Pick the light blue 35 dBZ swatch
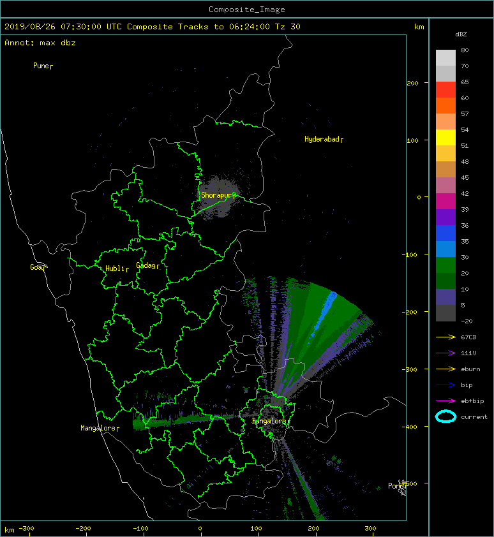 [445, 249]
